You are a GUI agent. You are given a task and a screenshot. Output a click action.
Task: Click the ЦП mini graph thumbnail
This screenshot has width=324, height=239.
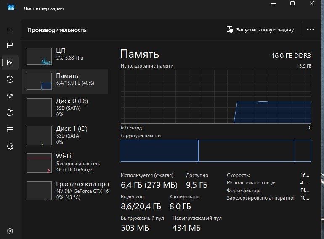[39, 56]
